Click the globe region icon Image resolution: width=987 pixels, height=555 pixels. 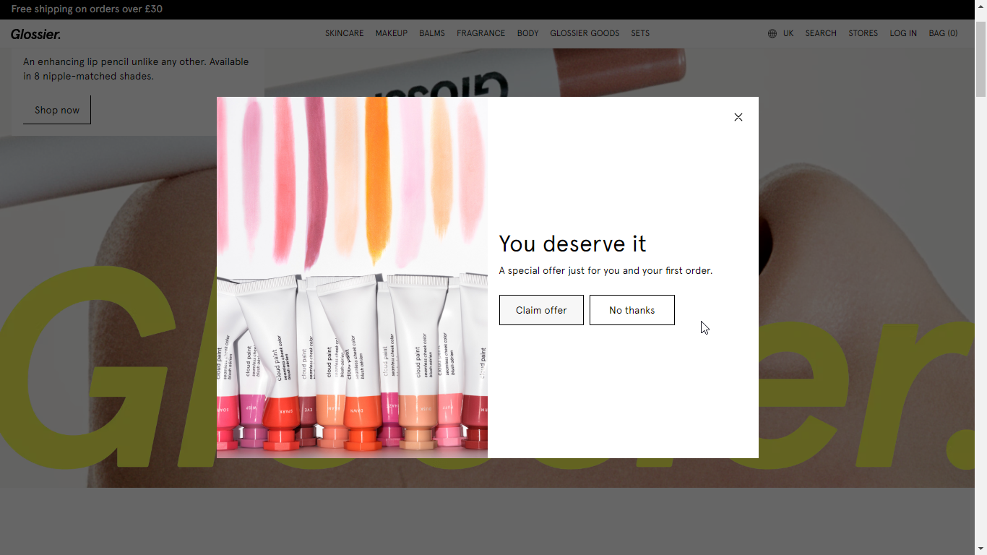pos(772,33)
